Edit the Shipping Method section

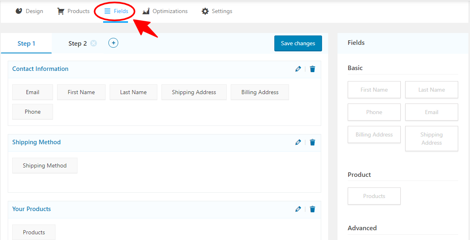pos(298,142)
